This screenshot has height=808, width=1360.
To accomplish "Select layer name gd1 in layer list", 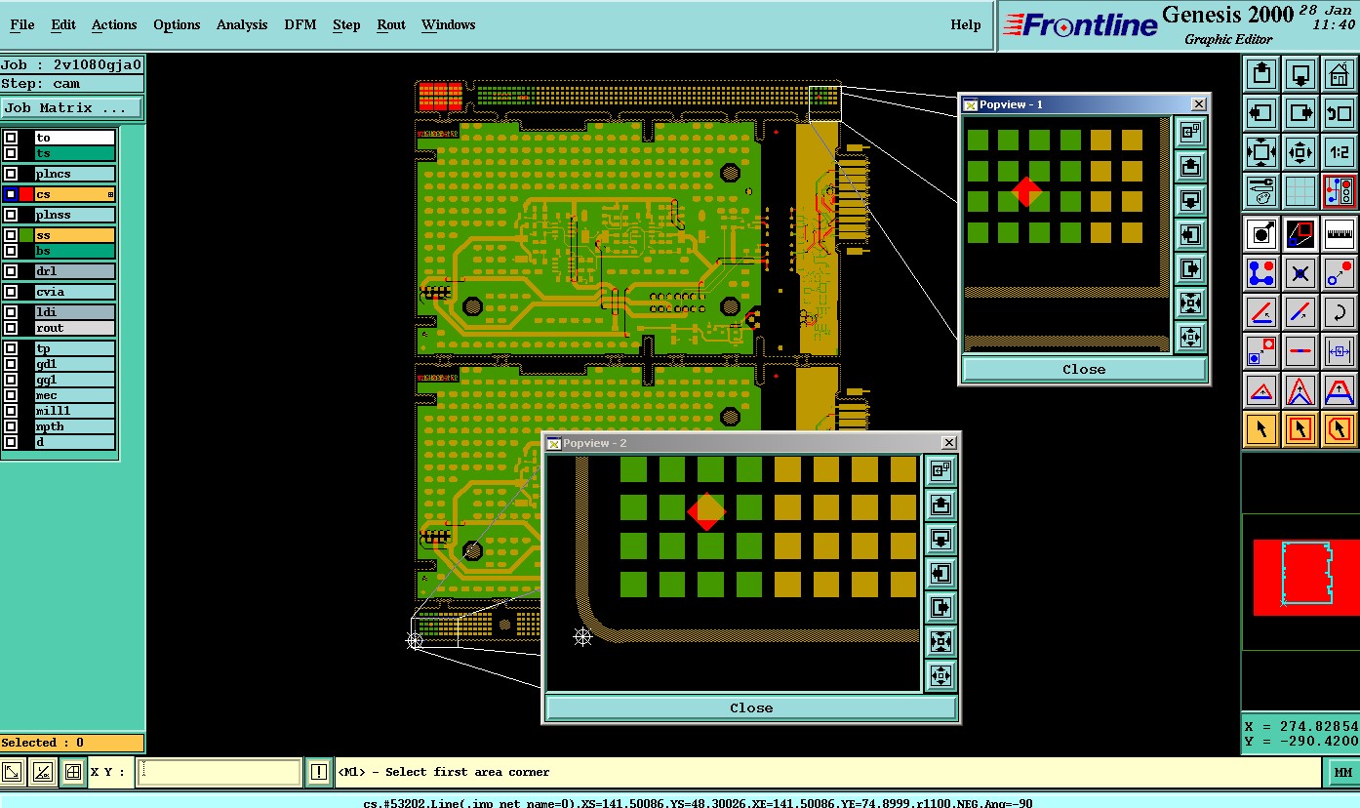I will click(75, 364).
